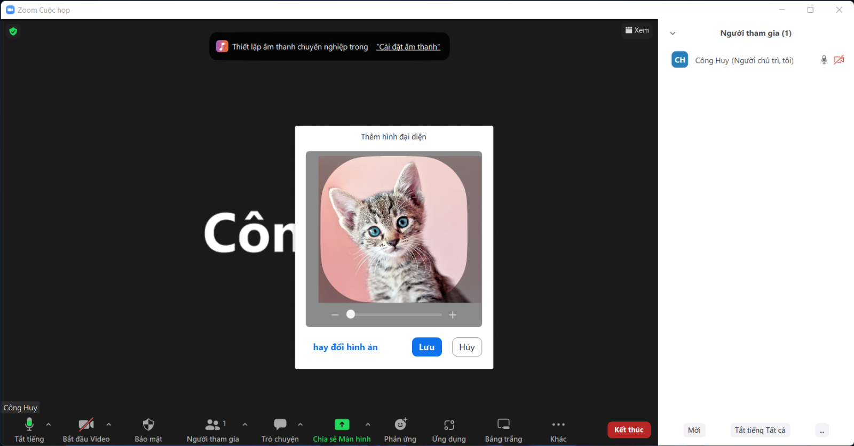Expand share options arrow beside Chia sẻ Màn hình
This screenshot has height=446, width=854.
pos(368,425)
